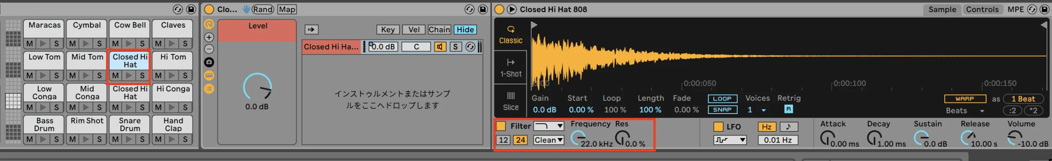Edit chain volume 0.0 dB field
1052x161 pixels.
[x=383, y=47]
